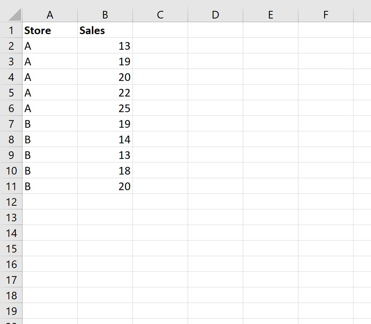
Task: Select column A header
Action: pos(50,15)
